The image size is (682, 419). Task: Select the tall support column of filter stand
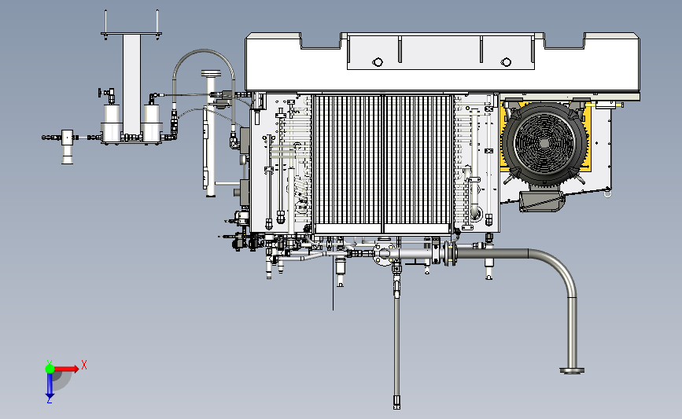(x=131, y=84)
